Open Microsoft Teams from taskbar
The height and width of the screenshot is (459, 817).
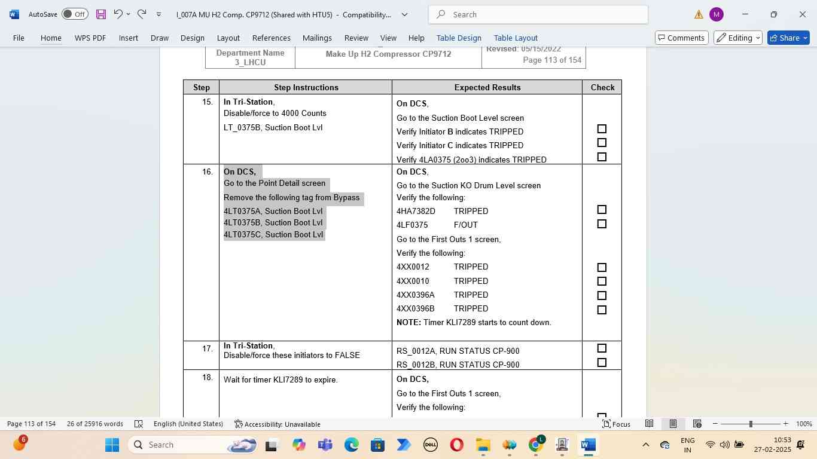coord(325,445)
